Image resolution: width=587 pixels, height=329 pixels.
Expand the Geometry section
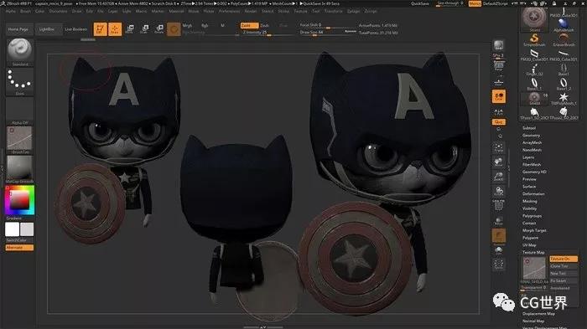(x=531, y=136)
